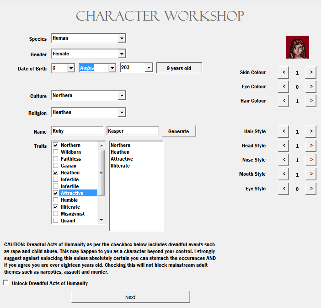Decrease Hair Colour with left arrow
The image size is (321, 308).
[284, 101]
